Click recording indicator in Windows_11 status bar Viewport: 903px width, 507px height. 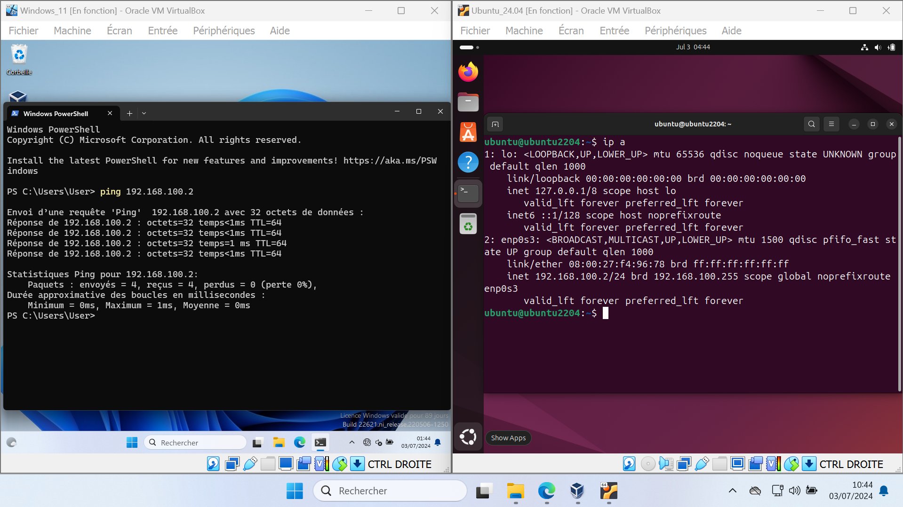[304, 464]
